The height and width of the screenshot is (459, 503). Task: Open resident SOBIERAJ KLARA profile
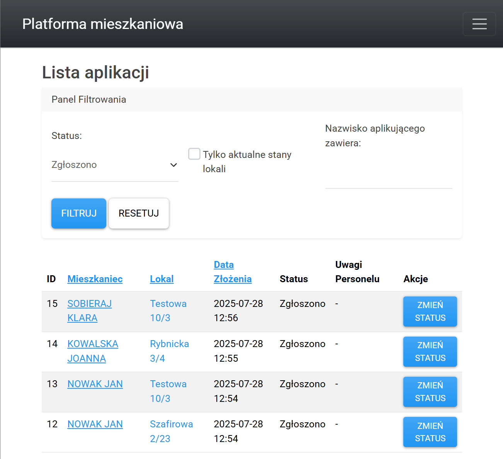[90, 311]
